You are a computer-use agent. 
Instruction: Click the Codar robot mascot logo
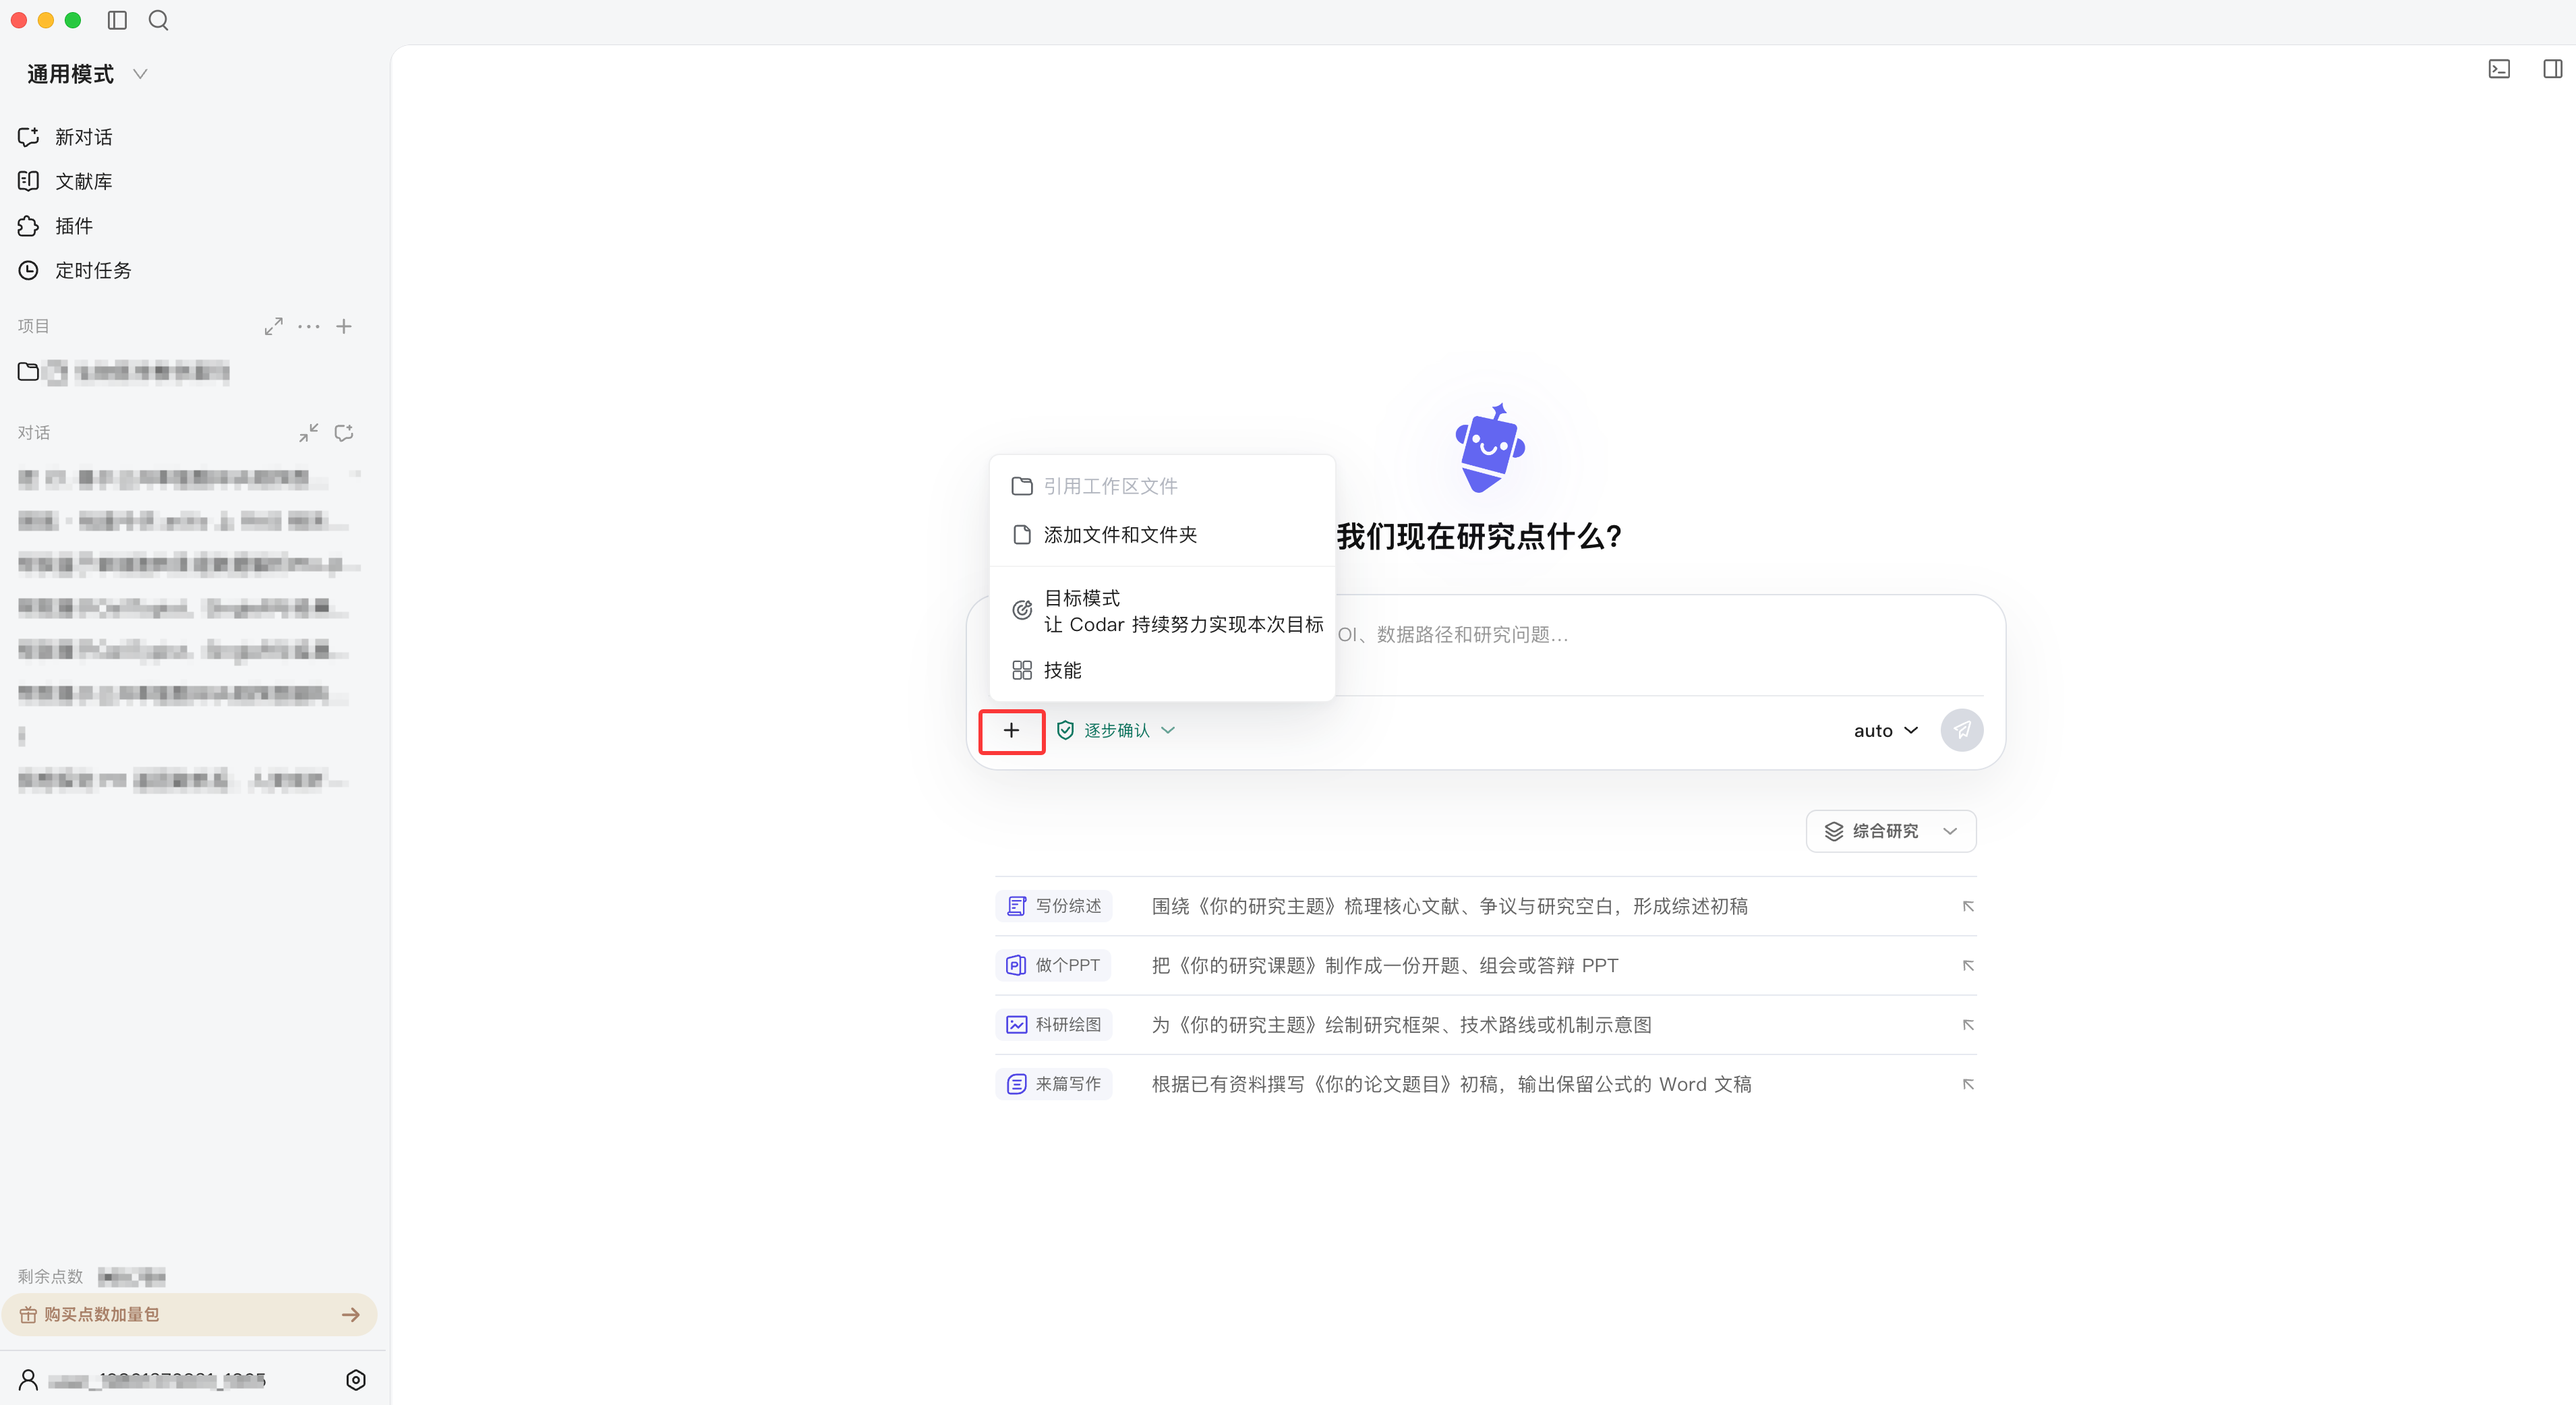tap(1490, 448)
